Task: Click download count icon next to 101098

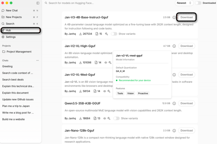Action: pyautogui.click(x=80, y=62)
